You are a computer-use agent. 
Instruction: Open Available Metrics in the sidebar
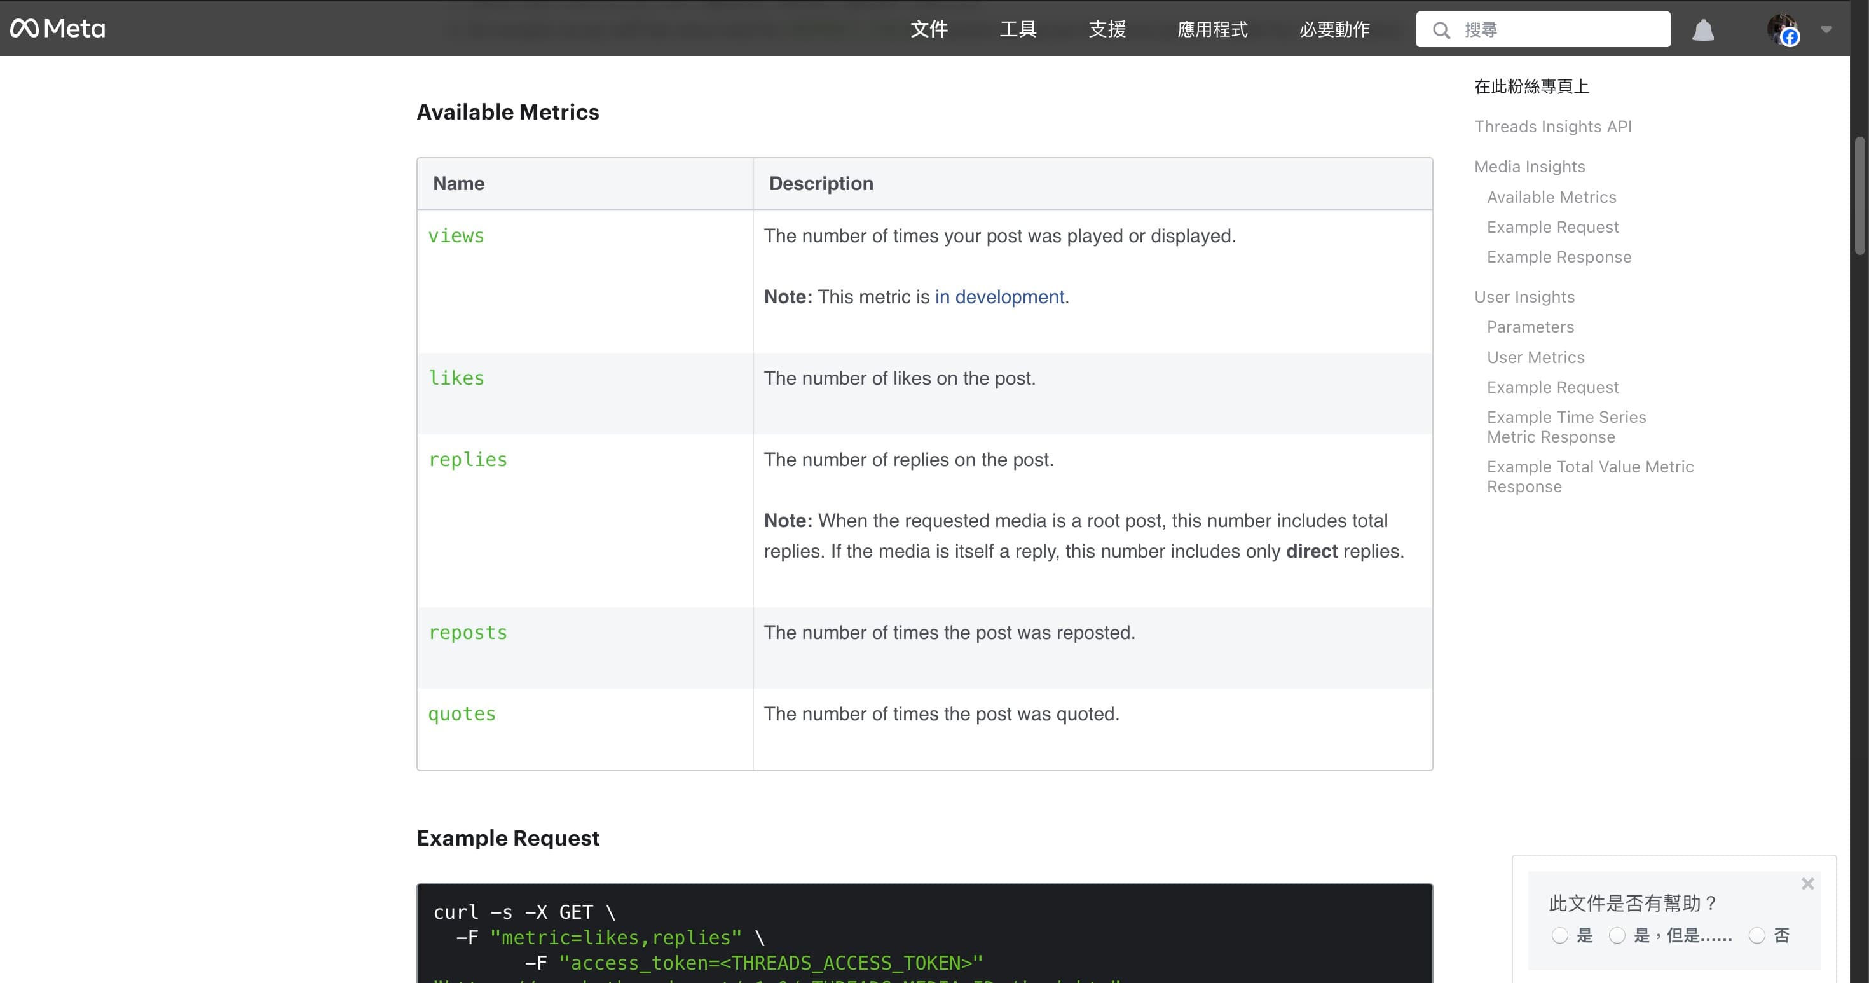[x=1551, y=196]
